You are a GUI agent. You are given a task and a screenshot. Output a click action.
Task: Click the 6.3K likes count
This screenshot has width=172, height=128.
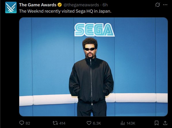point(97,123)
